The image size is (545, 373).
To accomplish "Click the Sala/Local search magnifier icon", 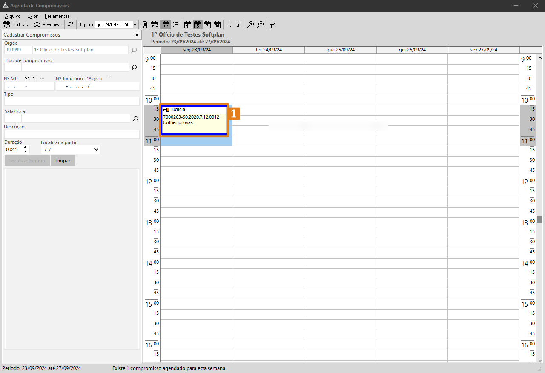I will (x=135, y=119).
